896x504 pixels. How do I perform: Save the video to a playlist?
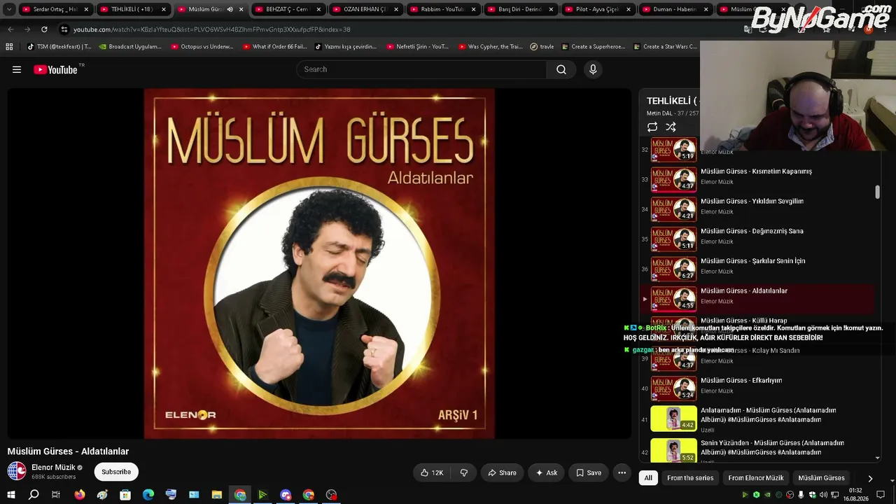tap(589, 472)
